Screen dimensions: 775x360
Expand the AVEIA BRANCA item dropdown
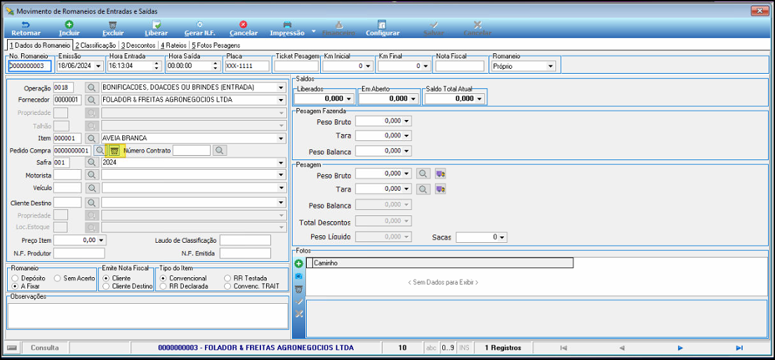281,138
